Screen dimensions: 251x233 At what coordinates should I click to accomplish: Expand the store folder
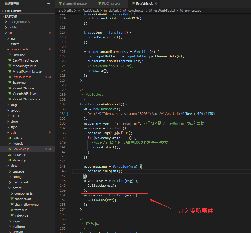click(x=8, y=121)
